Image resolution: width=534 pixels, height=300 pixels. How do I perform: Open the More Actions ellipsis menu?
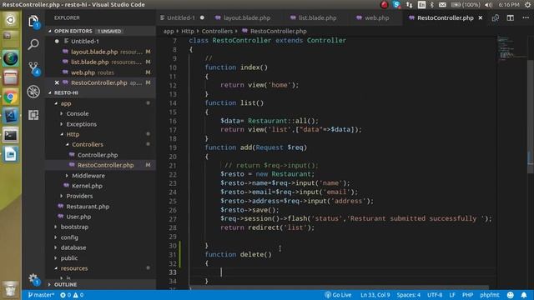(526, 17)
